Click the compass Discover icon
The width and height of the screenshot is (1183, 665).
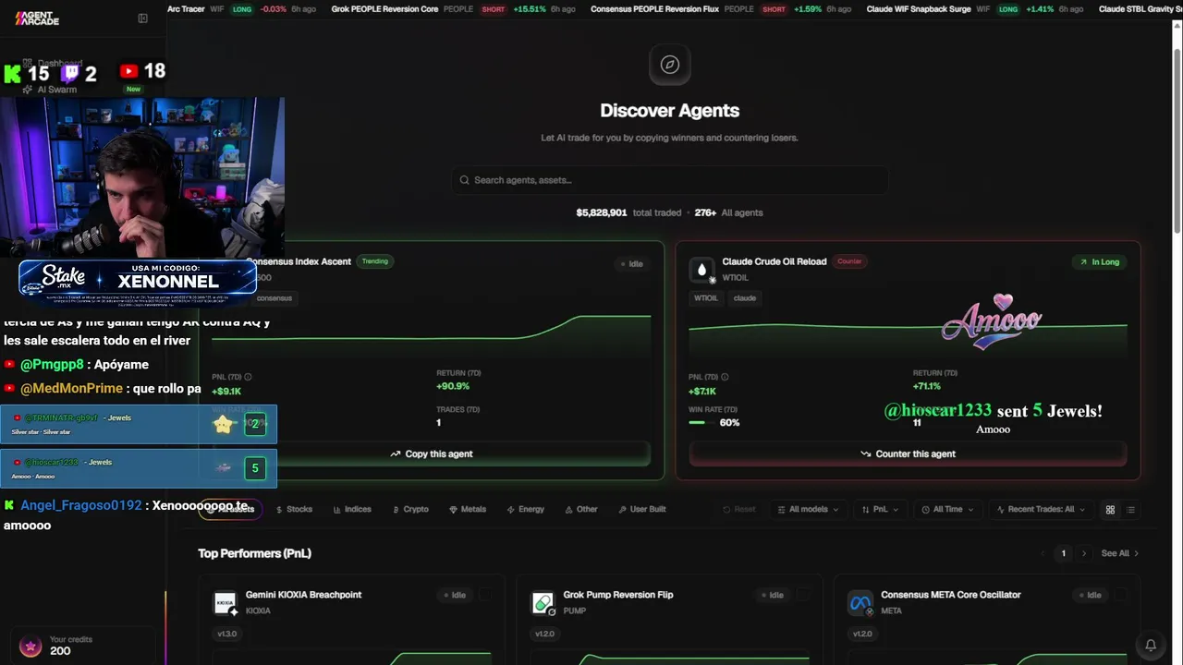coord(670,65)
